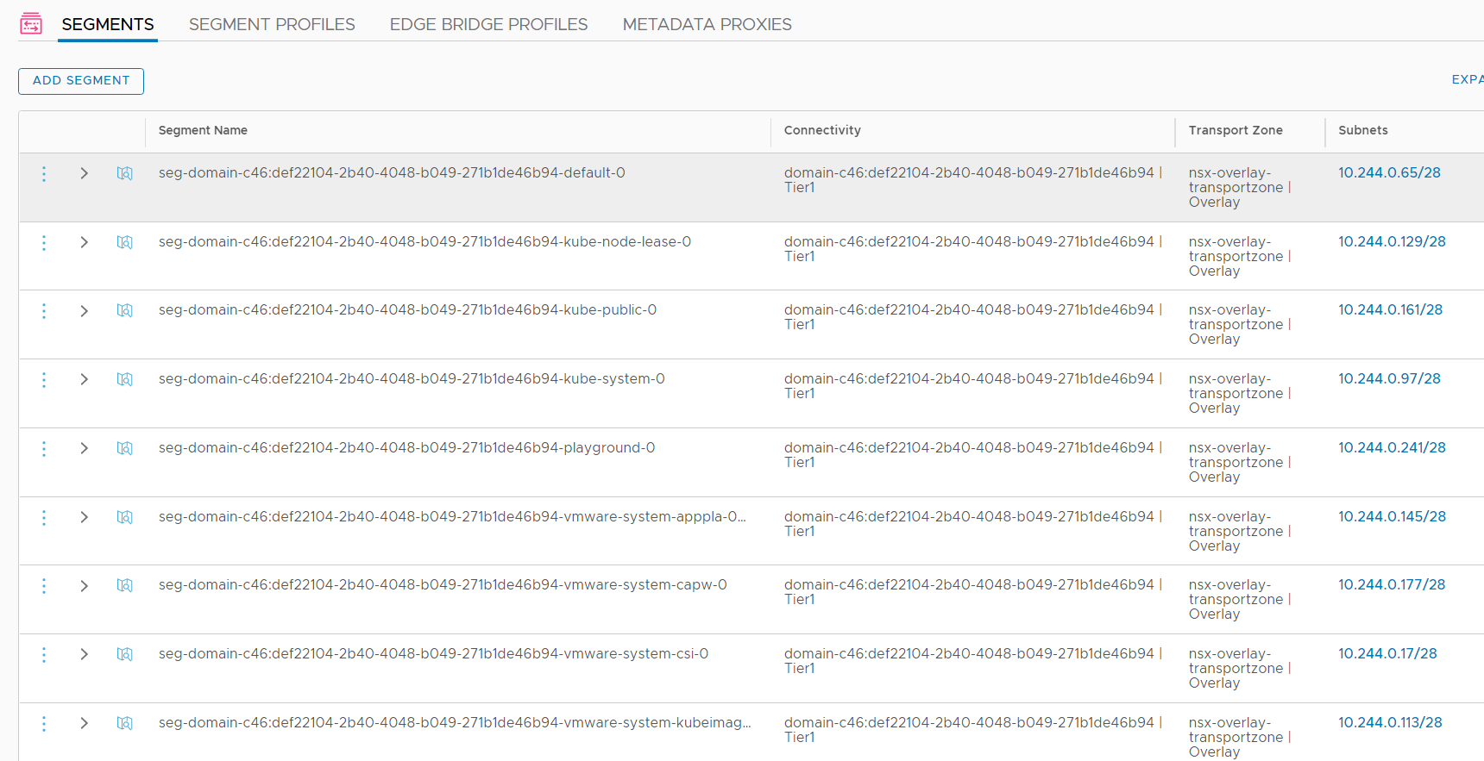Select segment name ending in kube-node-lease-0
This screenshot has width=1484, height=761.
(x=424, y=241)
